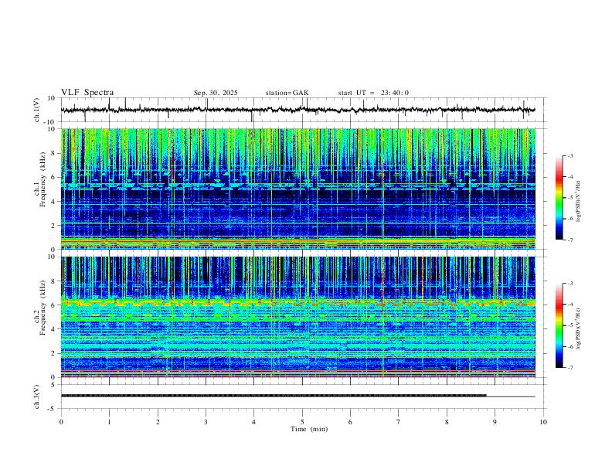This screenshot has width=612, height=473.
Task: Click the ch.1(V) waveform axis label
Action: tap(37, 110)
